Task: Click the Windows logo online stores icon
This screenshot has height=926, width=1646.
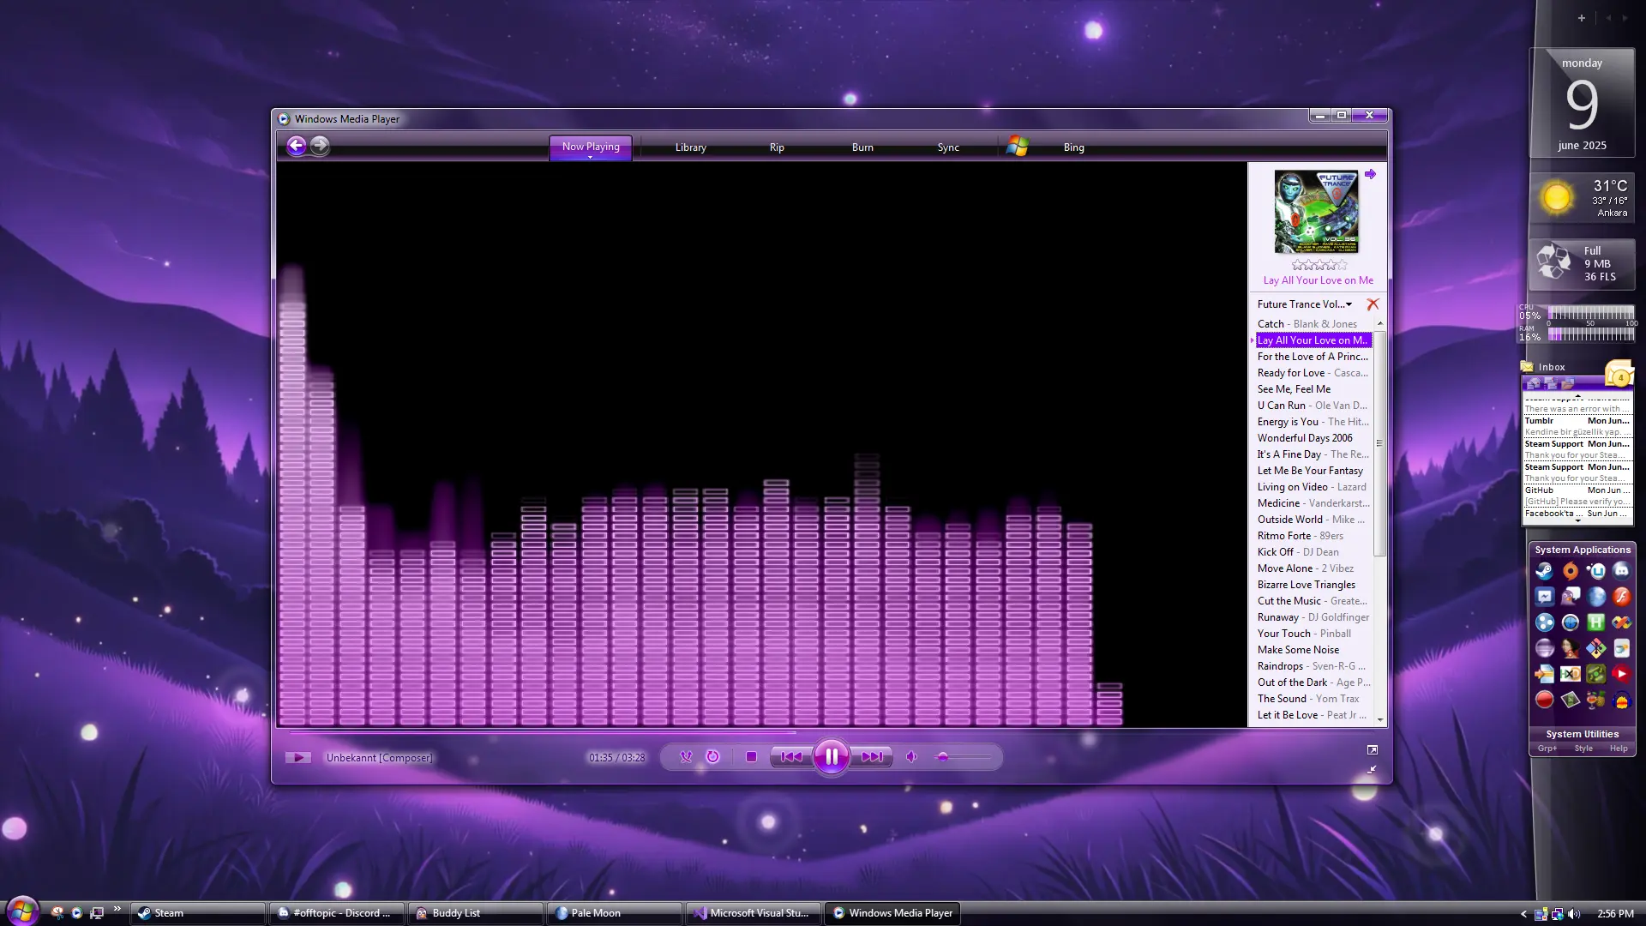Action: click(x=1017, y=147)
